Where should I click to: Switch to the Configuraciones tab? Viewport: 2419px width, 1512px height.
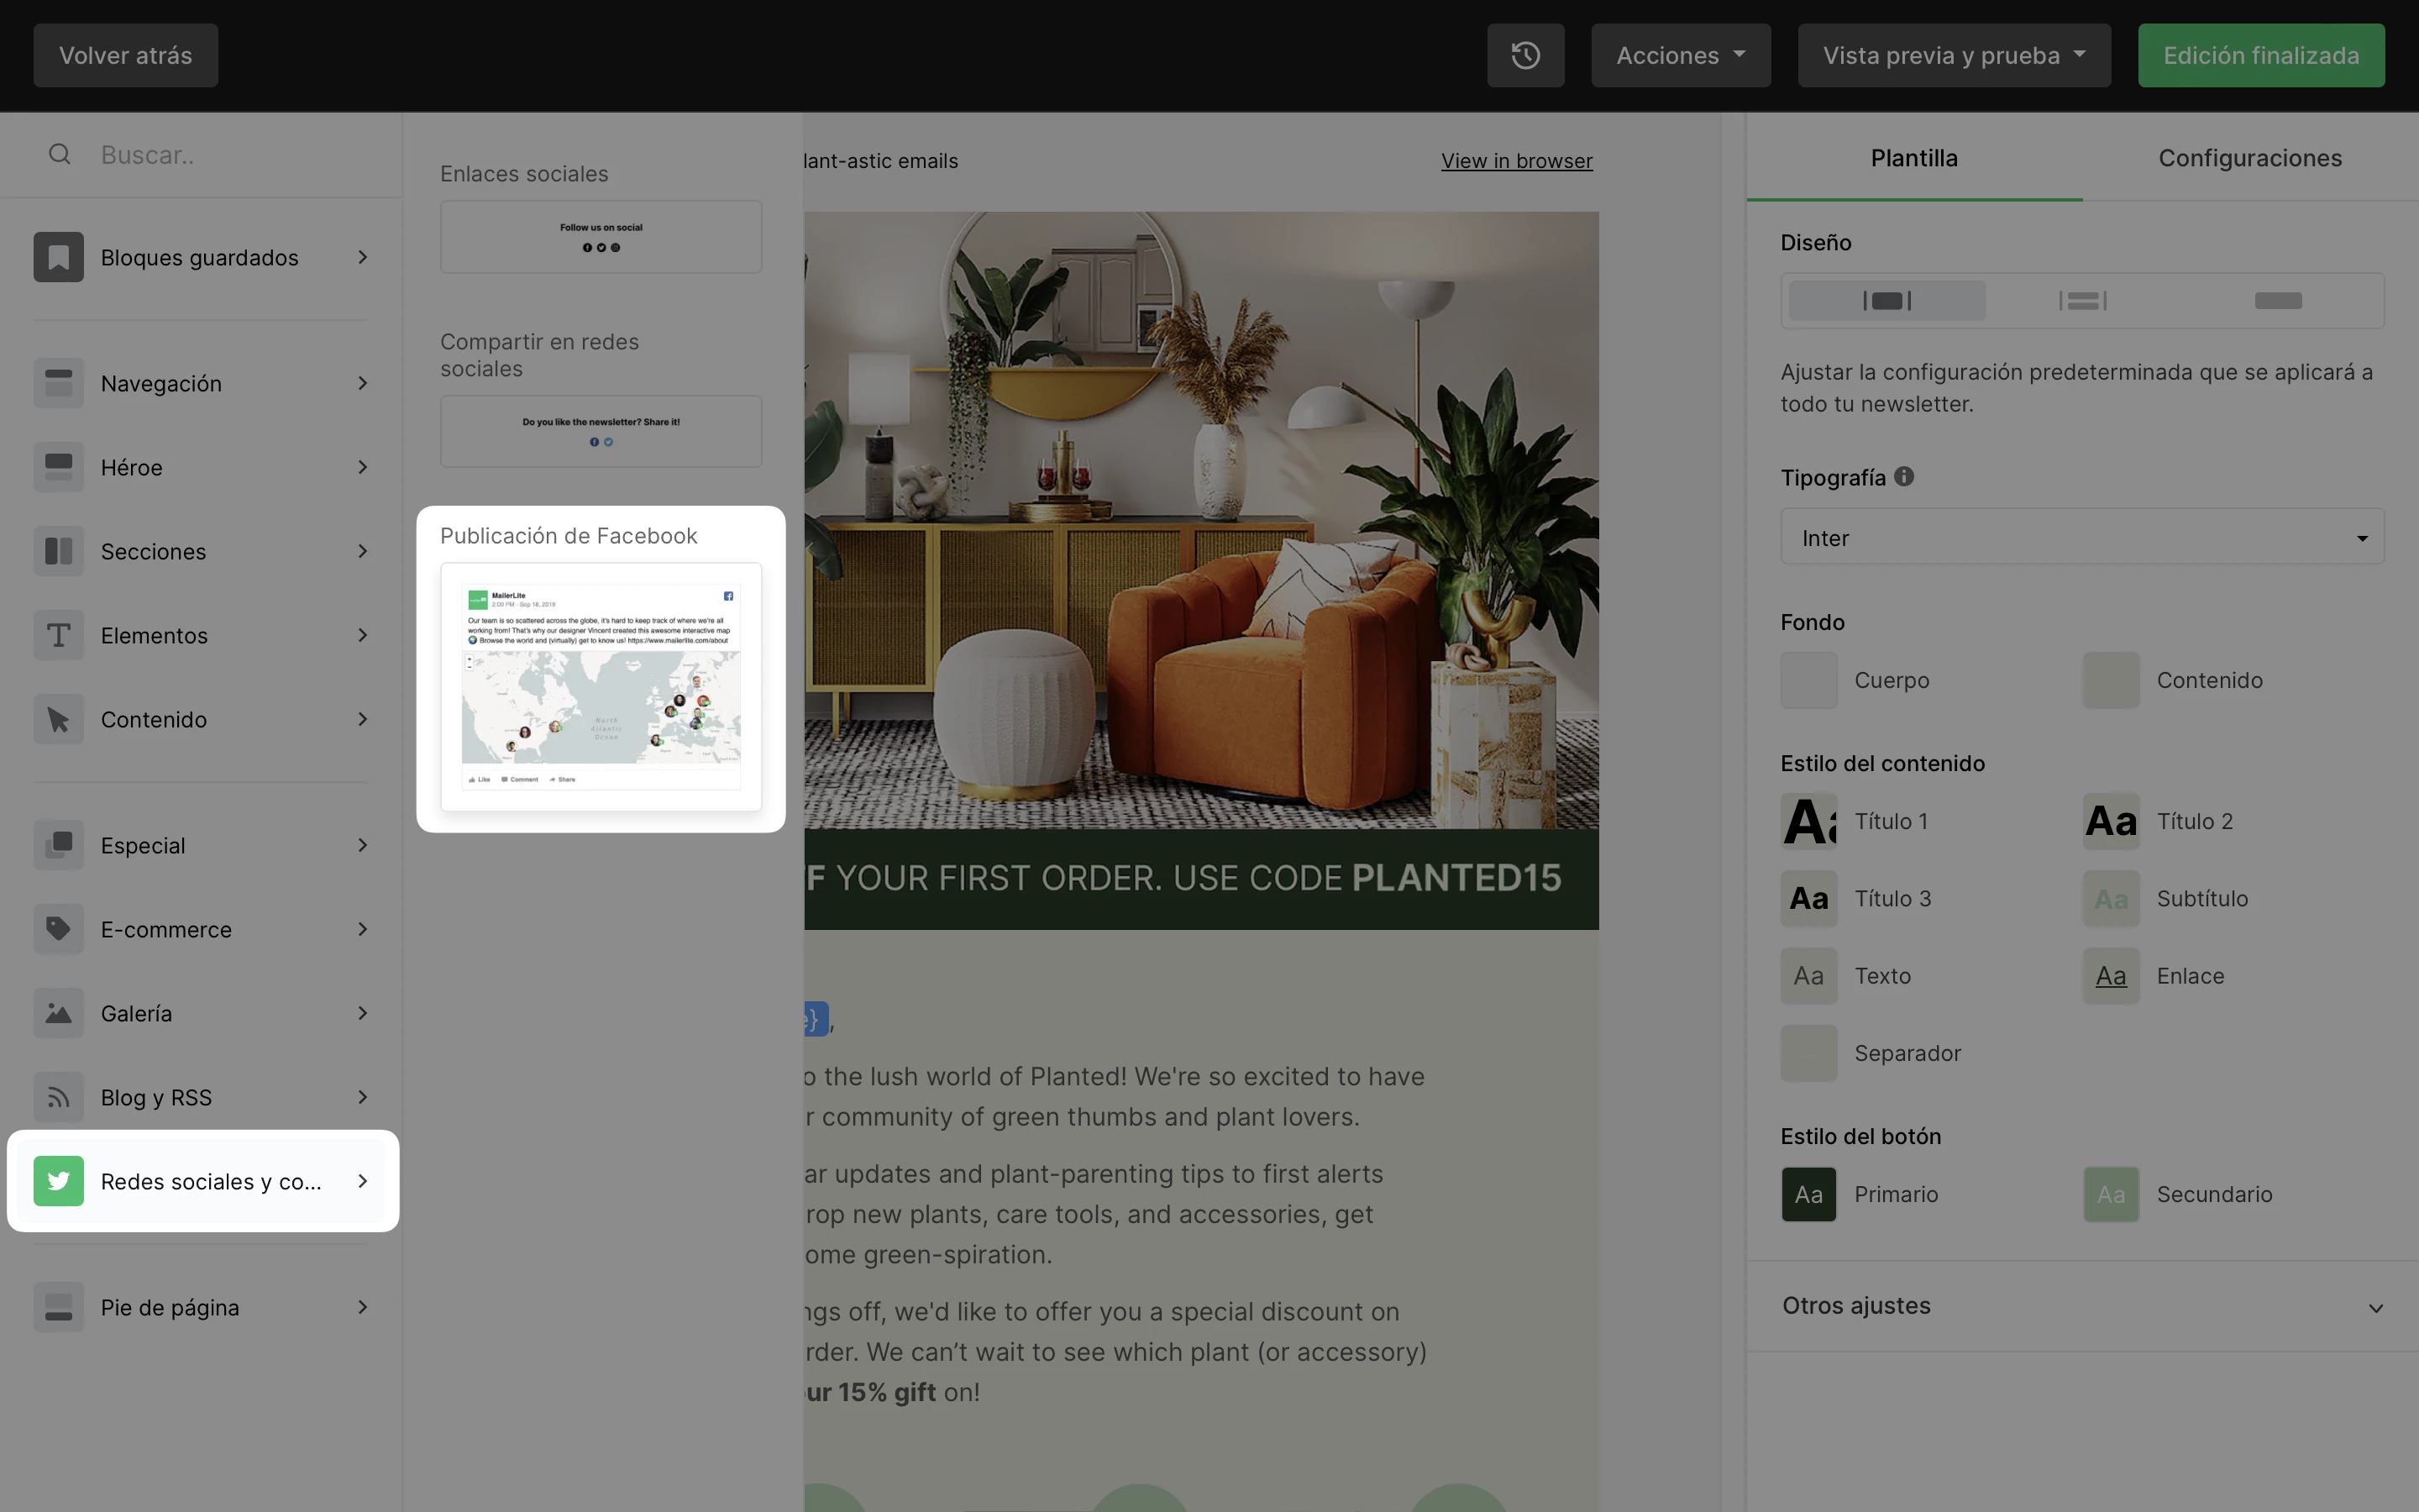click(2249, 158)
